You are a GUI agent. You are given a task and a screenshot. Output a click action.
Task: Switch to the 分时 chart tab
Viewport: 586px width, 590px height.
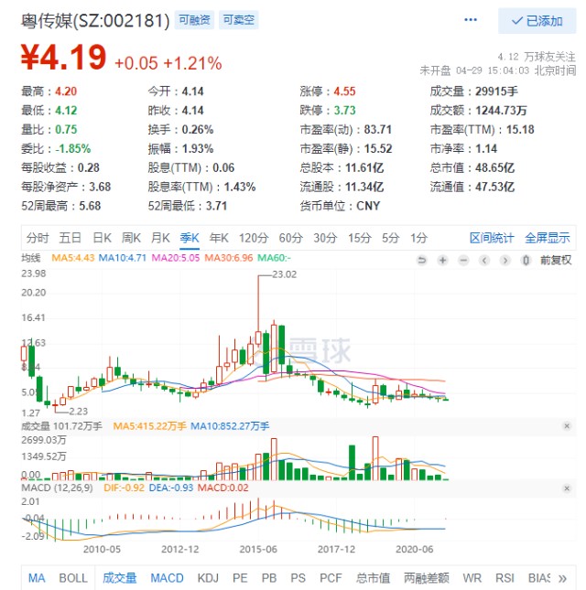38,238
